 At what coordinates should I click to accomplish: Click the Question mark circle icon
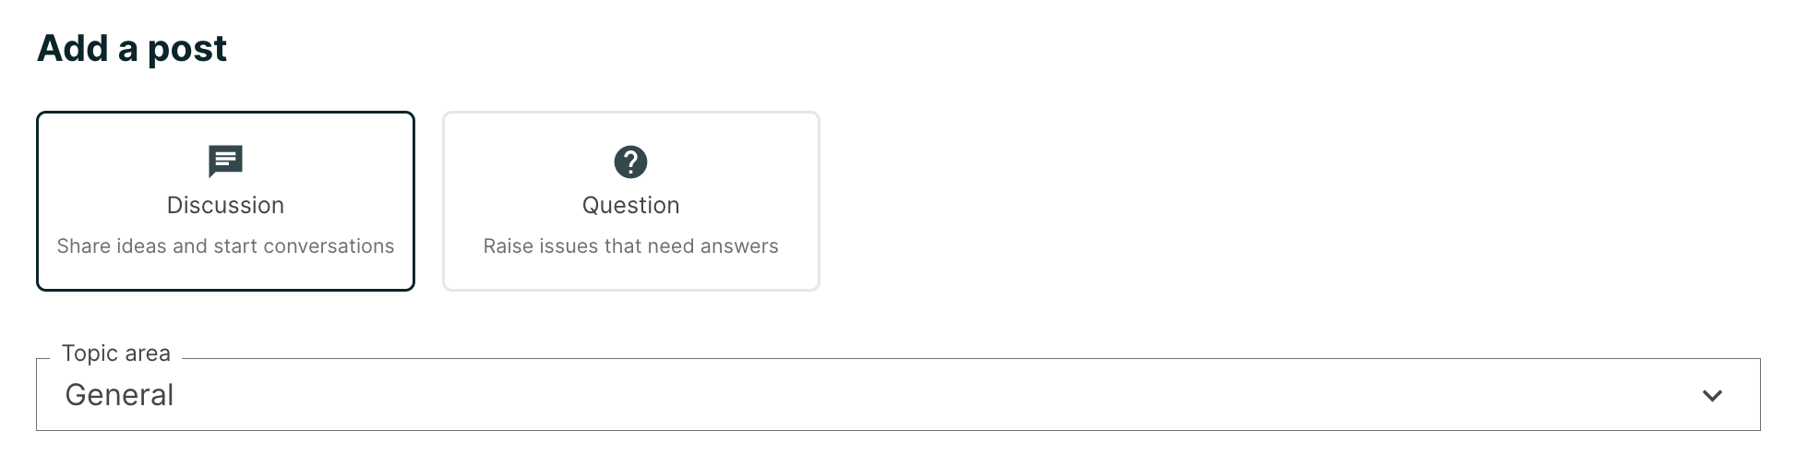[630, 162]
